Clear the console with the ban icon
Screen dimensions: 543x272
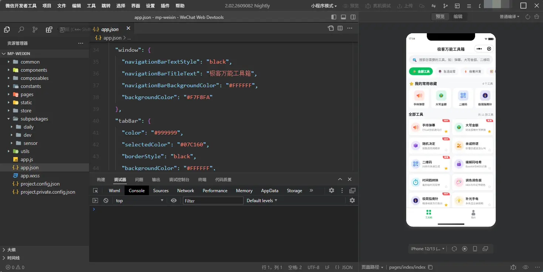click(x=106, y=201)
